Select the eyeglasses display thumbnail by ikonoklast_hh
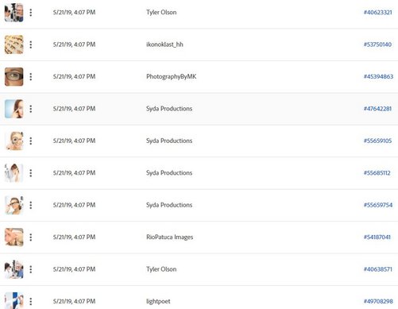Viewport: 398px width, 309px height. click(x=14, y=44)
